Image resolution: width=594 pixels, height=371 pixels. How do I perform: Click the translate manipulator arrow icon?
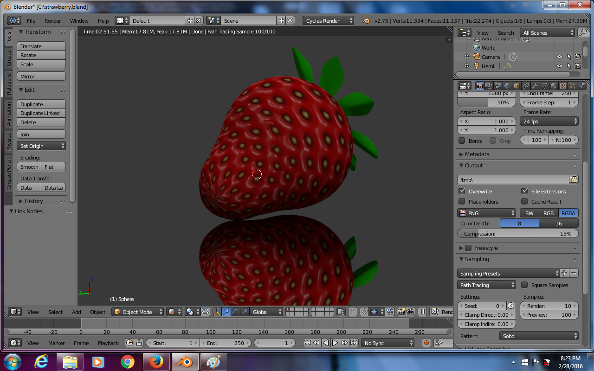[226, 312]
